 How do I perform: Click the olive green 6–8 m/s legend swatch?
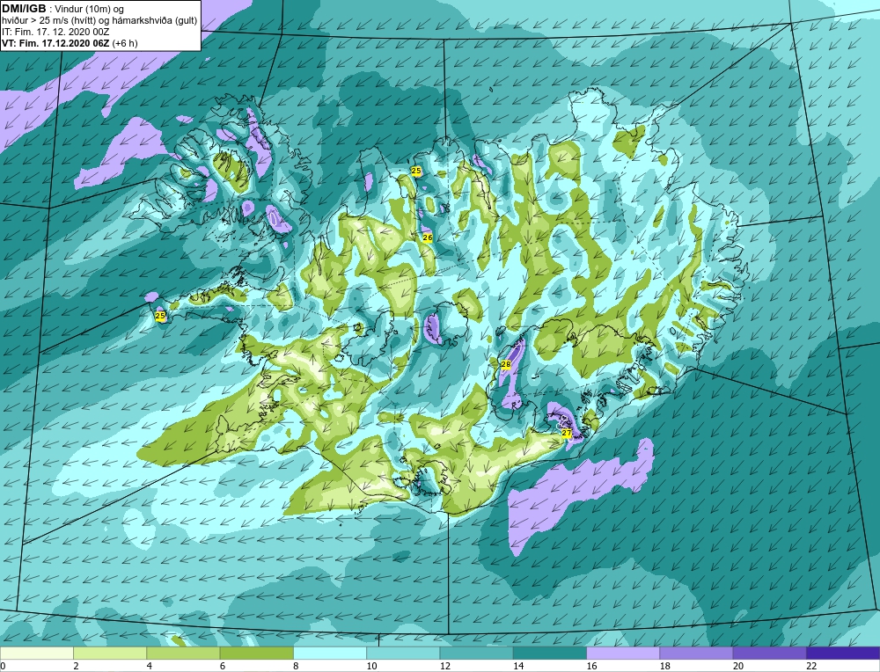(256, 653)
